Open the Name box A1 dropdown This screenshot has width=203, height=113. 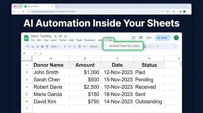coord(35,54)
